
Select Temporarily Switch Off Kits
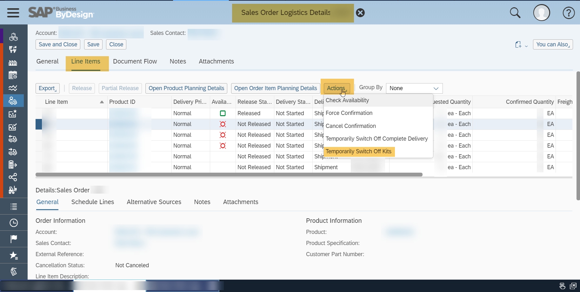click(x=378, y=151)
